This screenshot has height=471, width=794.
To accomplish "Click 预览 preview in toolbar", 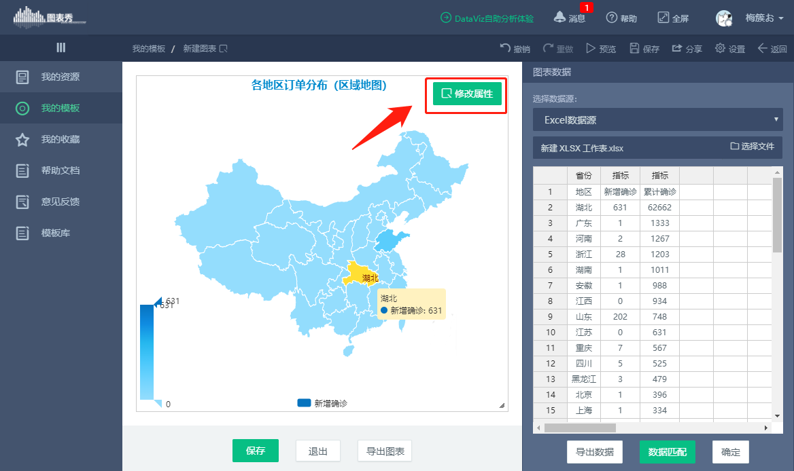I will (x=600, y=48).
